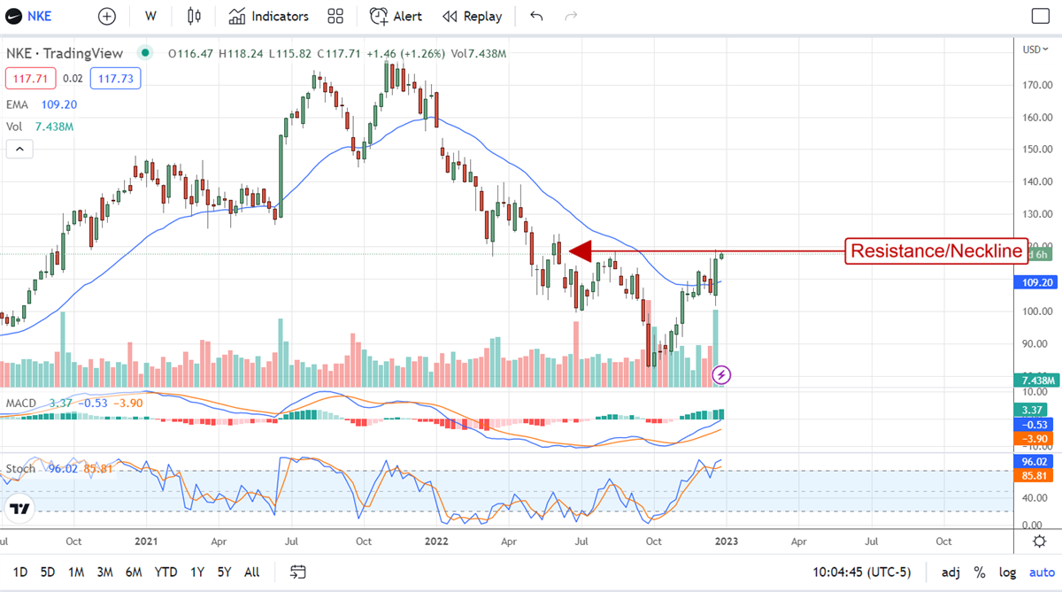Click the Indicators button

point(269,16)
